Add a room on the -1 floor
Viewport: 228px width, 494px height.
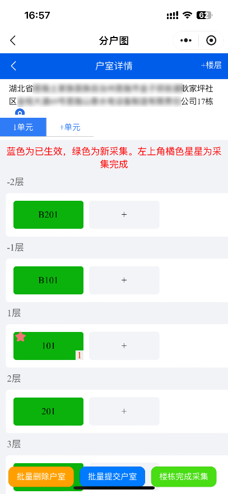pyautogui.click(x=124, y=280)
